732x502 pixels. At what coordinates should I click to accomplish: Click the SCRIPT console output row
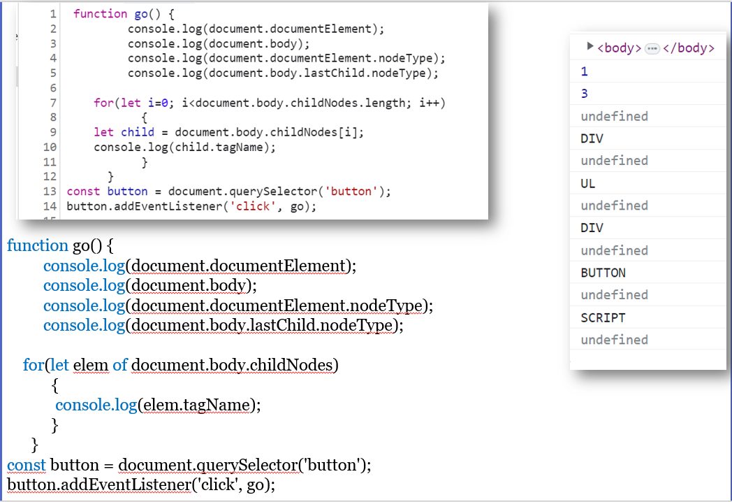tap(603, 317)
